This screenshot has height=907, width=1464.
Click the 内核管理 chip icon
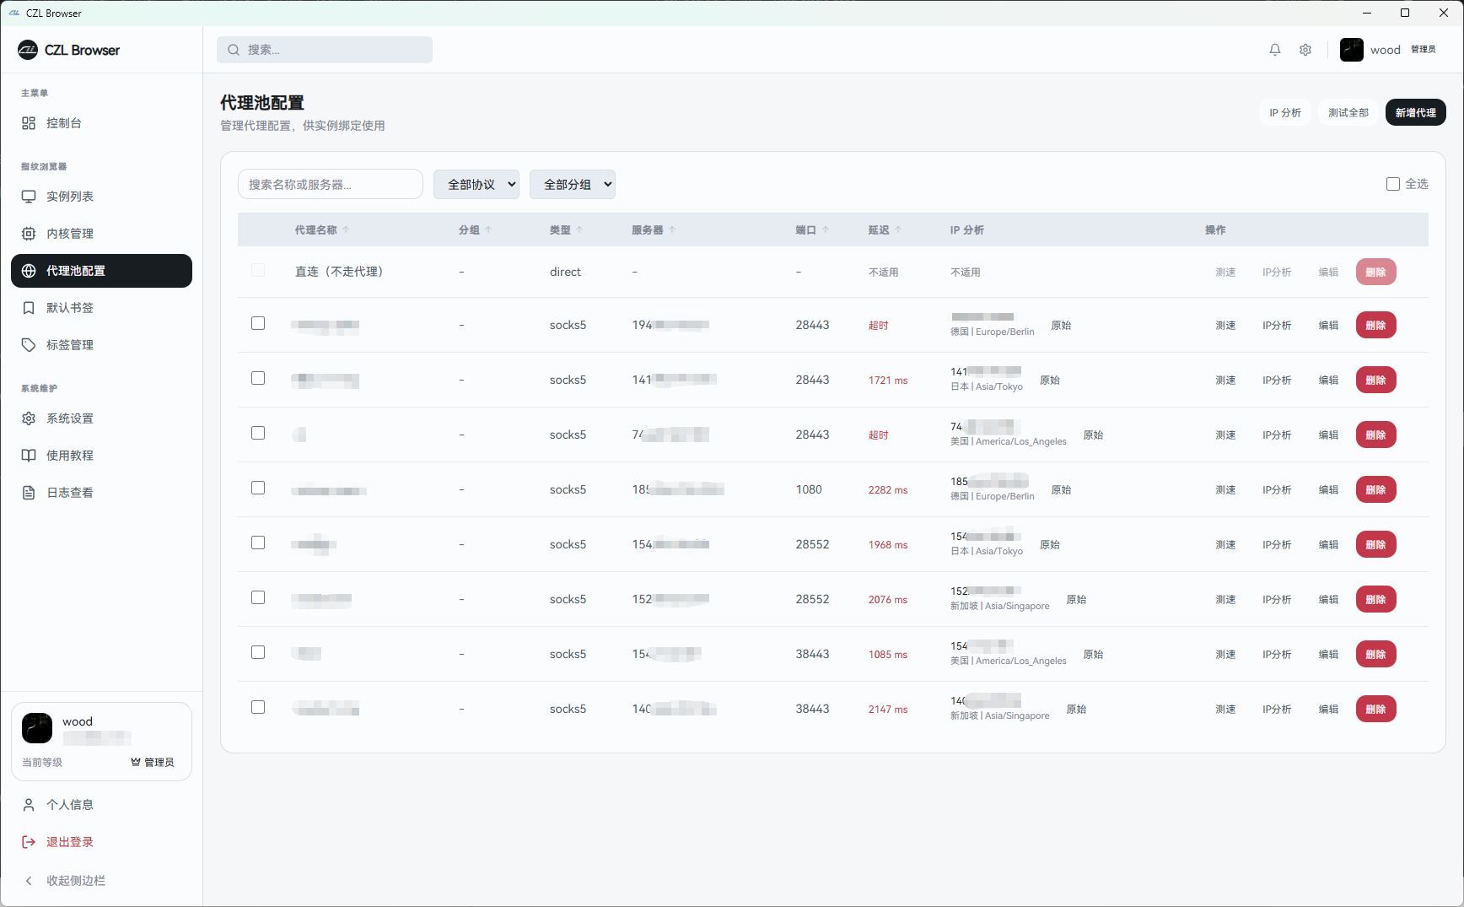coord(29,234)
